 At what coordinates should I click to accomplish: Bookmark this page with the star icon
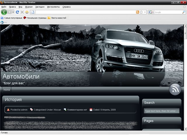(x=141, y=12)
